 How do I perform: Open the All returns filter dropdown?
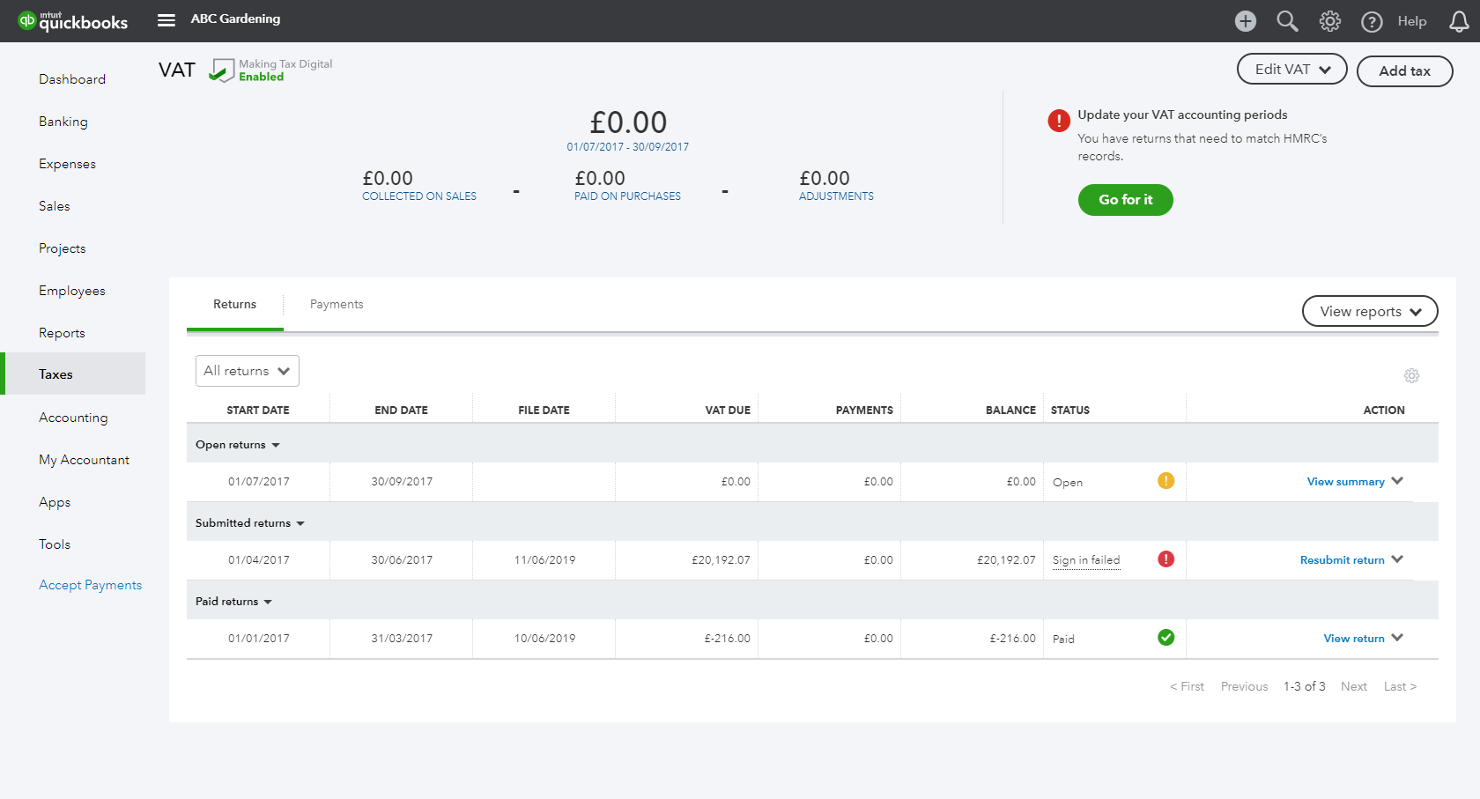(248, 371)
